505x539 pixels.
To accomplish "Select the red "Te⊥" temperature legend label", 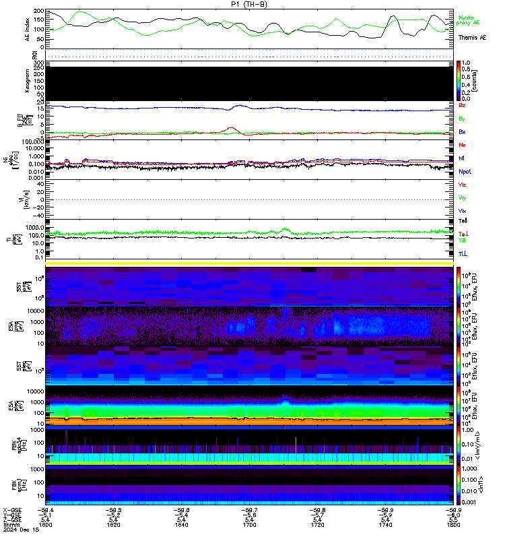I will pyautogui.click(x=464, y=234).
